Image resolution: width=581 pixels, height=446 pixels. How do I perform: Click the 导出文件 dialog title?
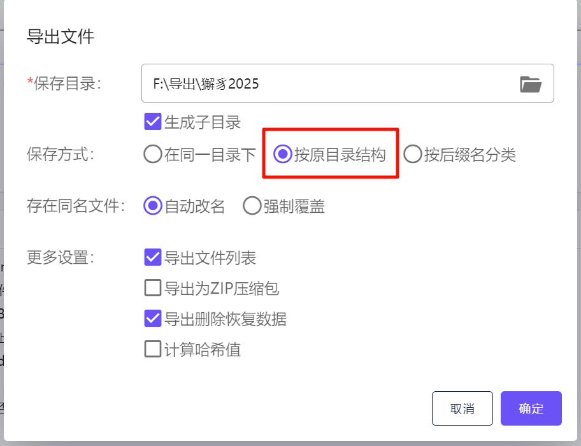pyautogui.click(x=61, y=36)
